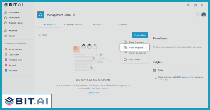Open the Marketing Team bookmarked workspace

pos(15,60)
